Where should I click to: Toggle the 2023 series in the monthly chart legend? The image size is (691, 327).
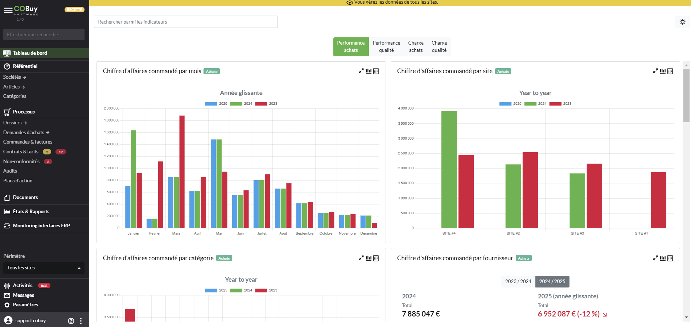coord(266,104)
